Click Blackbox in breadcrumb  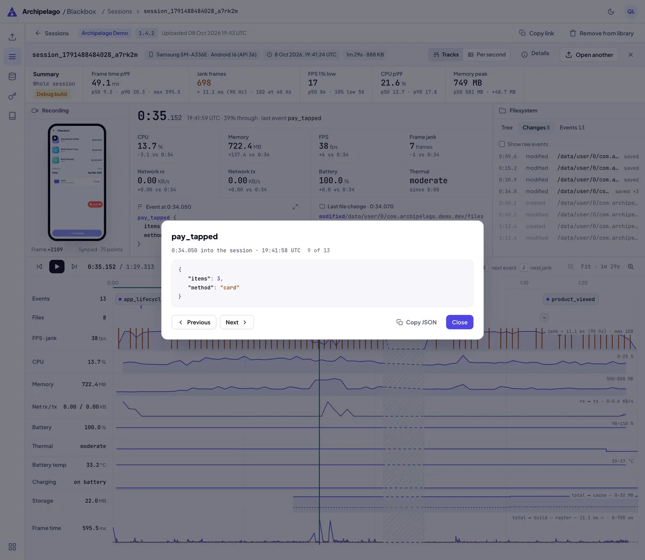click(81, 12)
